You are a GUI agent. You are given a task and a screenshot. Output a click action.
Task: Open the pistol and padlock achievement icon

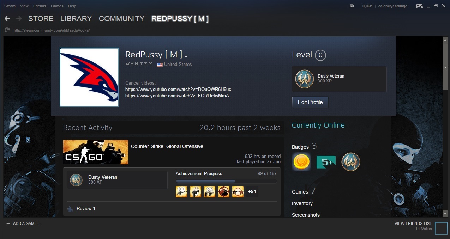pyautogui.click(x=196, y=192)
